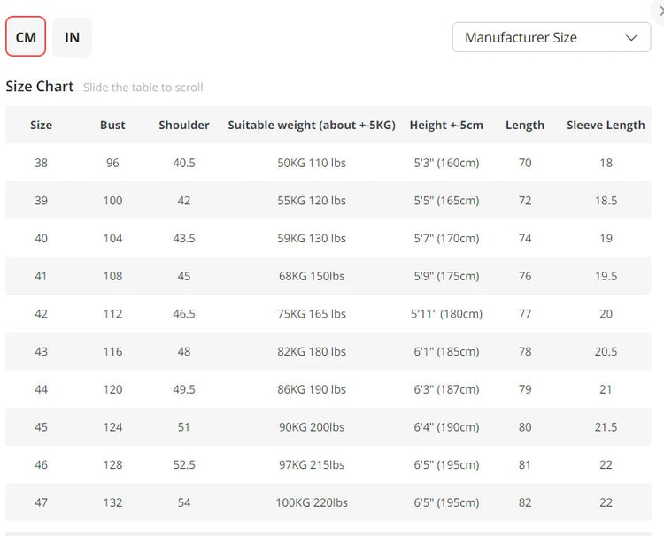This screenshot has width=664, height=536.
Task: Click the 'Slide the table to scroll' hint
Action: pos(143,88)
